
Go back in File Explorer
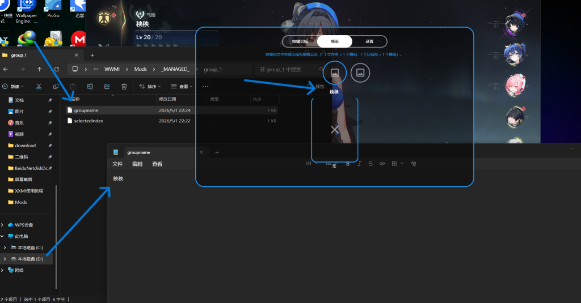tap(6, 69)
